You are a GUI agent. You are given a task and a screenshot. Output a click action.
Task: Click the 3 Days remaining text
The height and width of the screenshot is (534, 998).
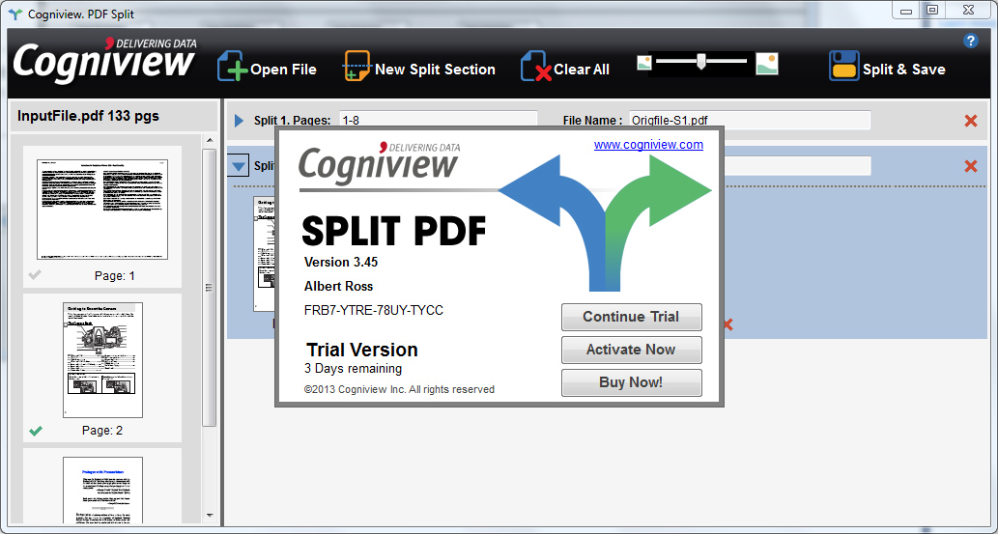click(x=354, y=369)
